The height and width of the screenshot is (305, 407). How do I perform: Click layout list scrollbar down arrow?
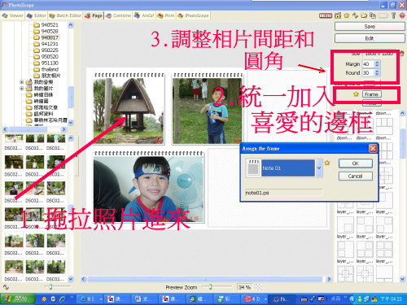click(402, 279)
